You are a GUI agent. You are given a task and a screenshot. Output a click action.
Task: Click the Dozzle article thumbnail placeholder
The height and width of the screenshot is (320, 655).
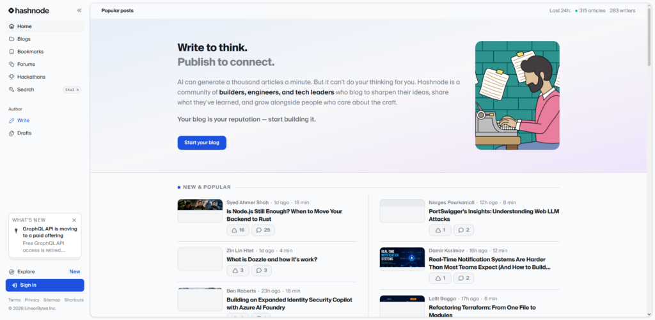(200, 259)
